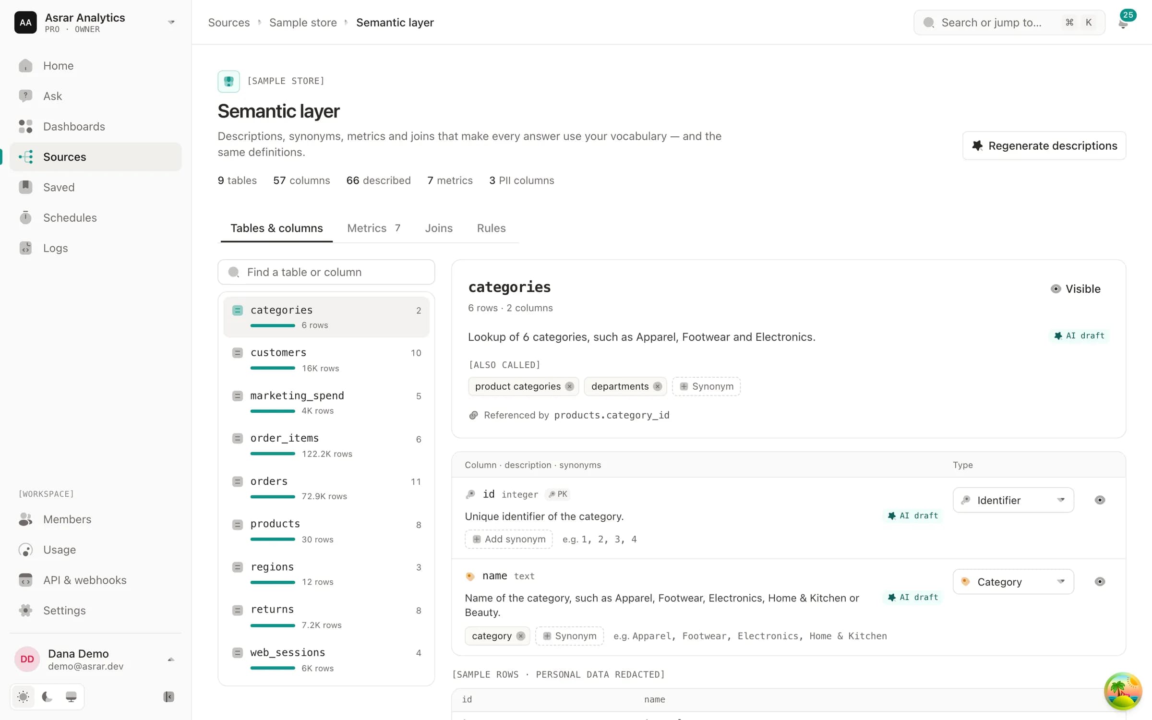Add synonym to the id column
Image resolution: width=1152 pixels, height=720 pixels.
tap(509, 539)
